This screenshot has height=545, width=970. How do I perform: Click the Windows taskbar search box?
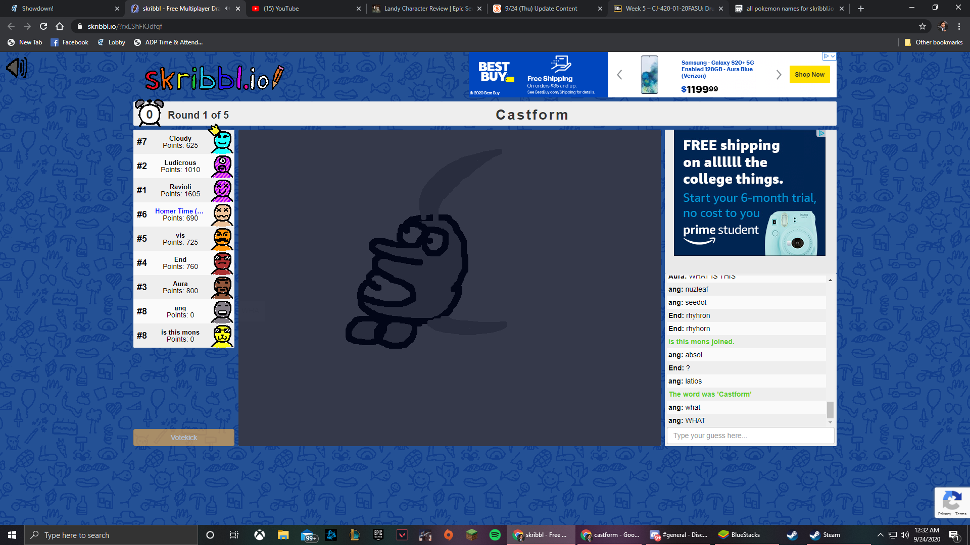coord(111,535)
